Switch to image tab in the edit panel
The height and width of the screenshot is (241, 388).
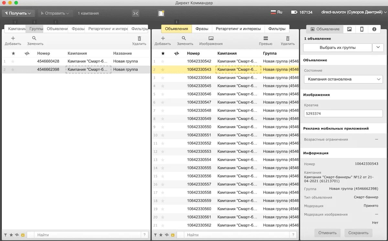(x=349, y=29)
